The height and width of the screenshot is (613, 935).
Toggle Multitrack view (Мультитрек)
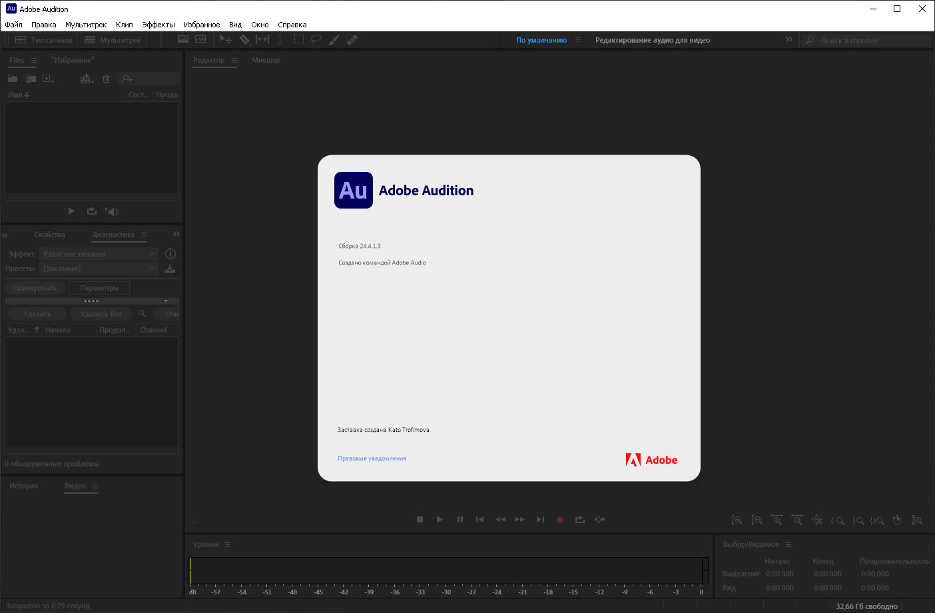point(113,40)
